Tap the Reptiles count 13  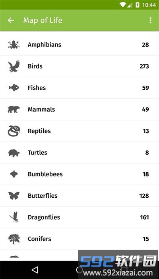[x=146, y=131]
